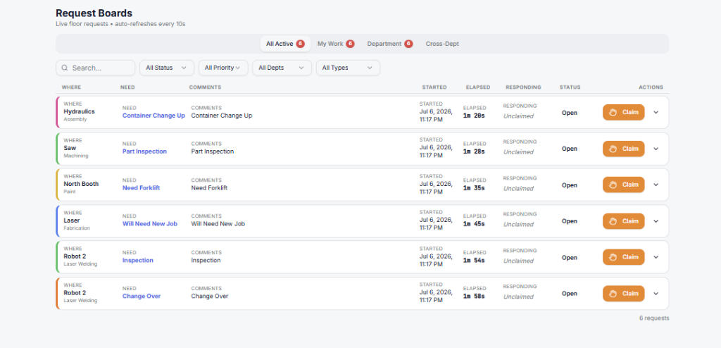721x348 pixels.
Task: Click the Department count badge
Action: coord(408,44)
